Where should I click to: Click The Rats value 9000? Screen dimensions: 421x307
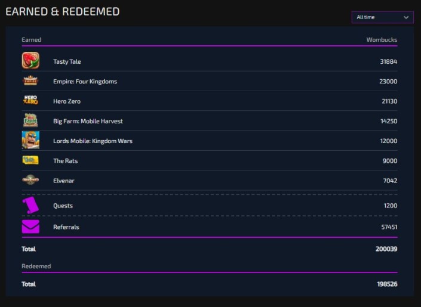[390, 161]
